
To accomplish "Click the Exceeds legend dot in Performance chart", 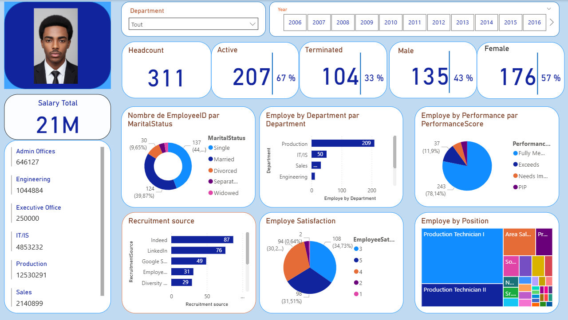I will (515, 164).
